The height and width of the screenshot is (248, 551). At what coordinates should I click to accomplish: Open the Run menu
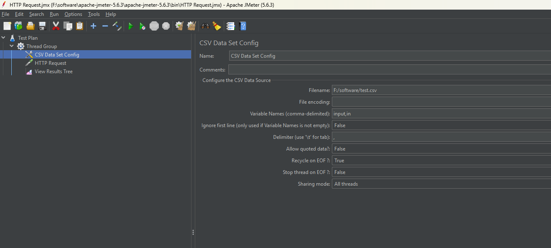54,14
